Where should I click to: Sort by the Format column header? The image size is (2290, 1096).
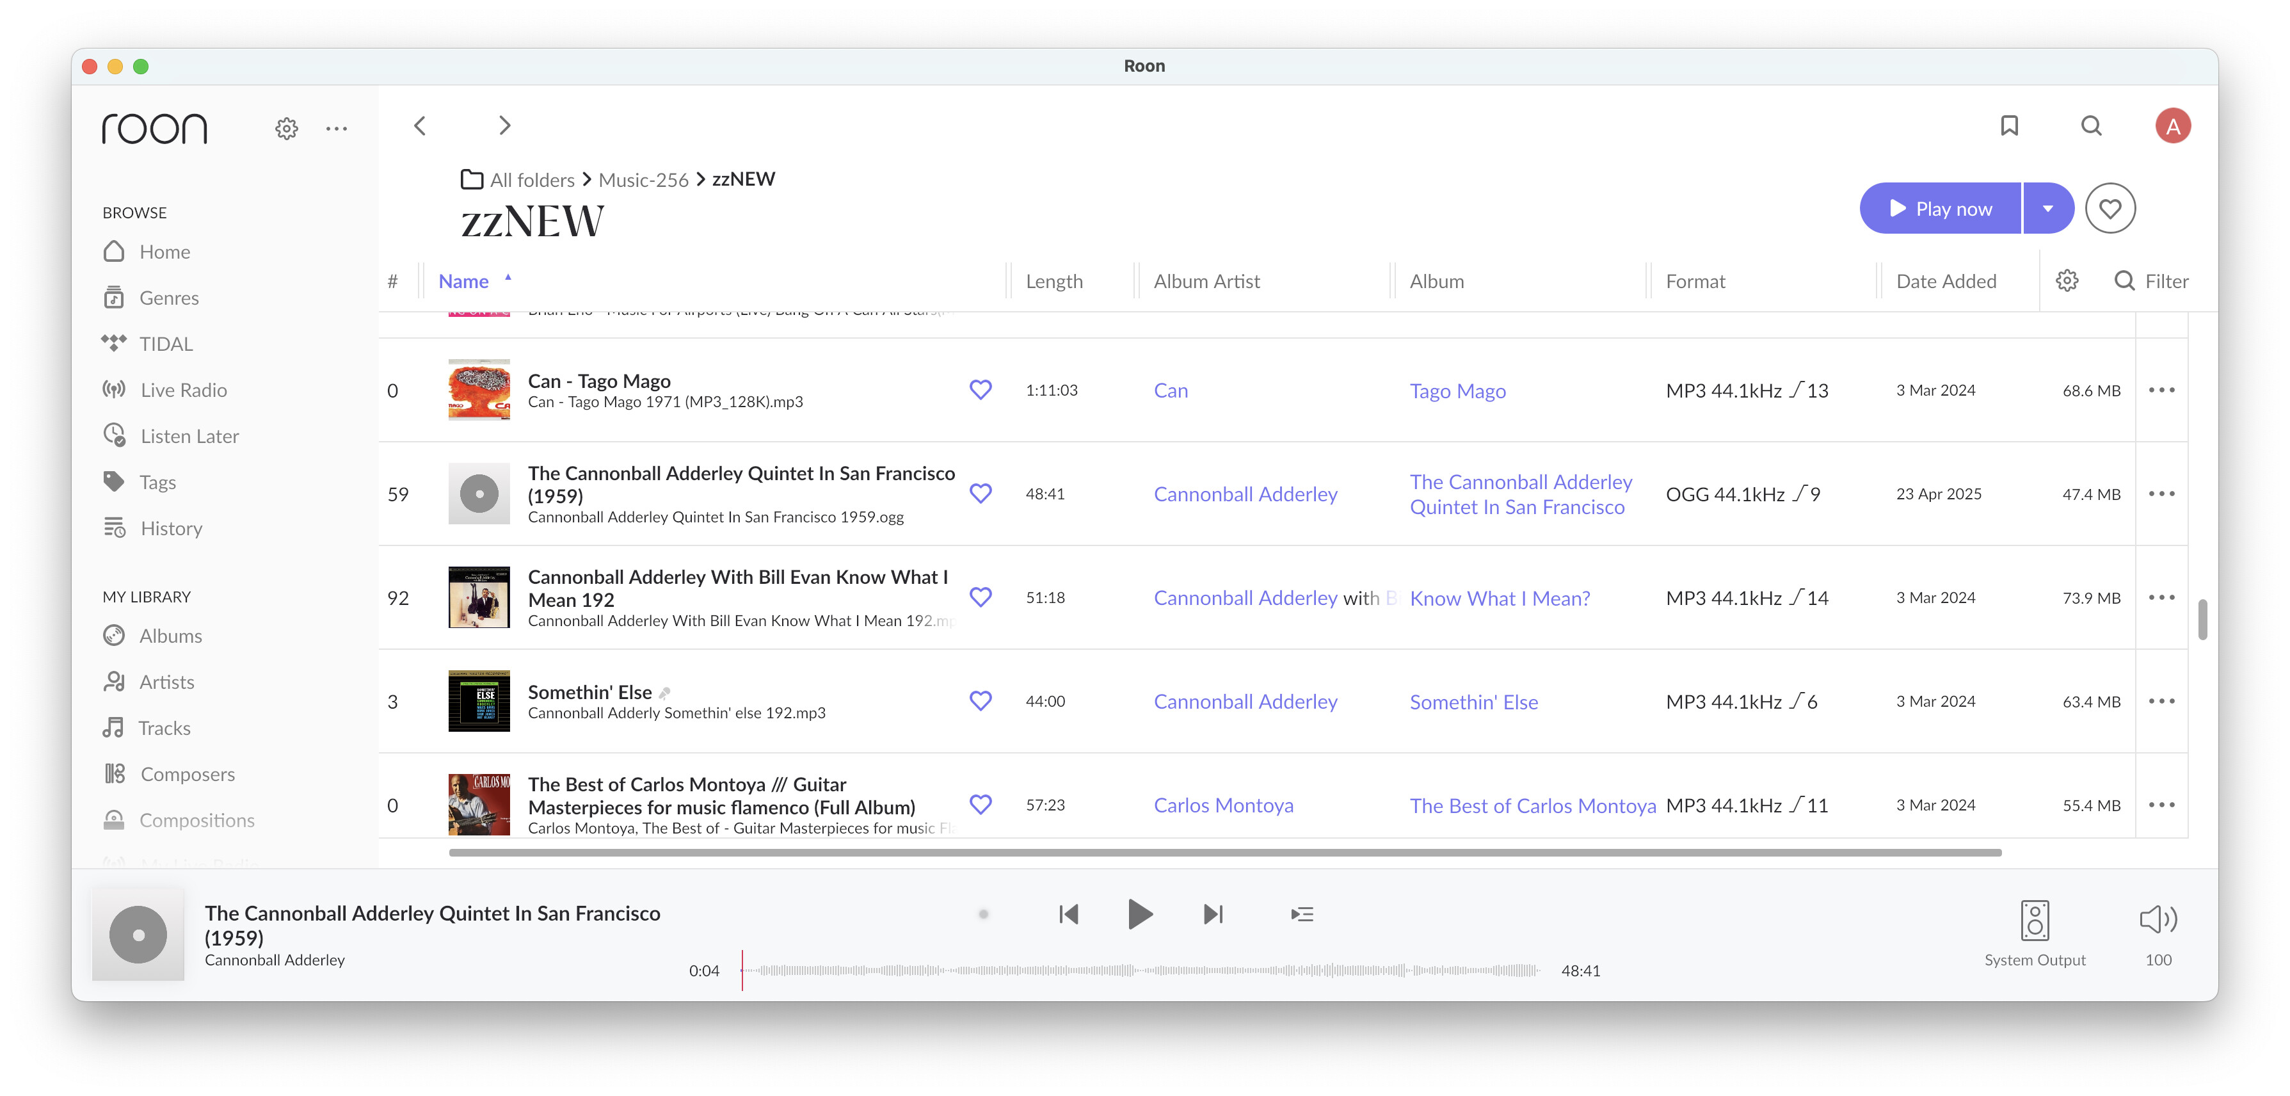1695,281
